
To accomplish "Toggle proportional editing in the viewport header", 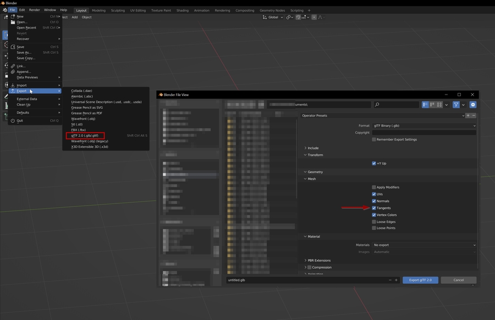I will coord(314,17).
